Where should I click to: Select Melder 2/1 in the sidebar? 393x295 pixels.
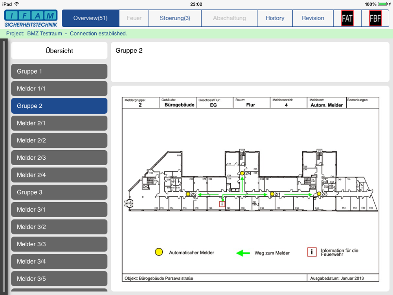pyautogui.click(x=59, y=123)
